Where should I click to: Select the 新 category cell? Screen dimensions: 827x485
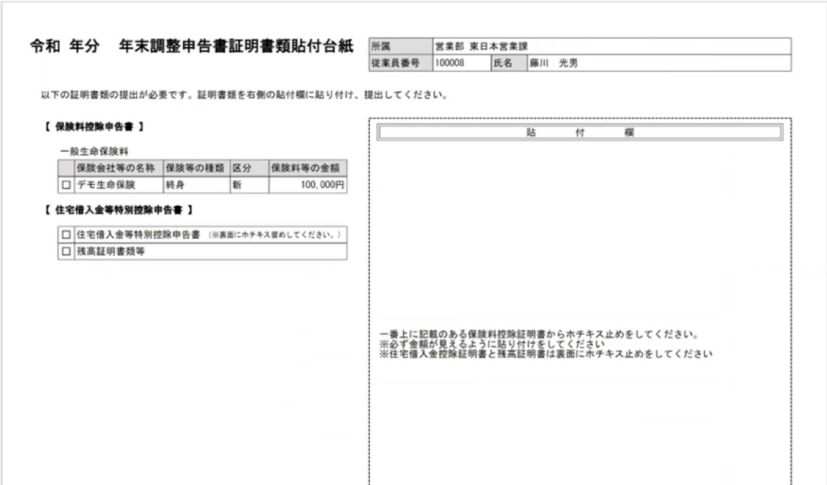coord(249,185)
